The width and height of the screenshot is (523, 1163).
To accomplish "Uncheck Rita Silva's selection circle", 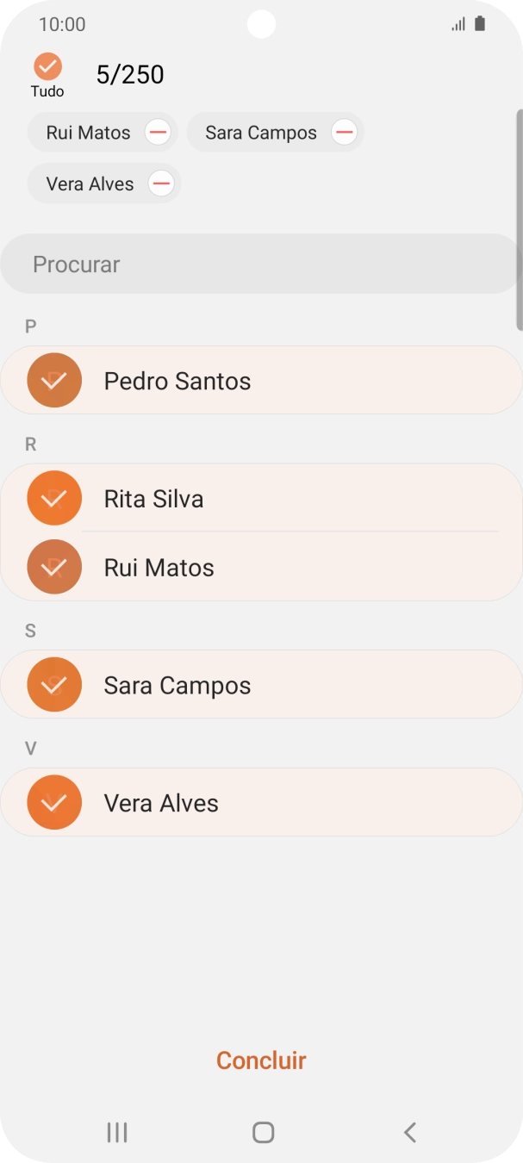I will [54, 498].
